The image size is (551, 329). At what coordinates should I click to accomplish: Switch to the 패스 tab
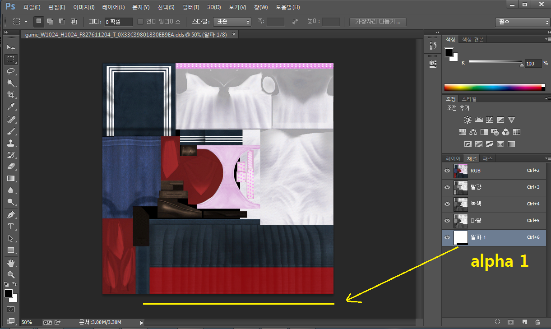(487, 158)
